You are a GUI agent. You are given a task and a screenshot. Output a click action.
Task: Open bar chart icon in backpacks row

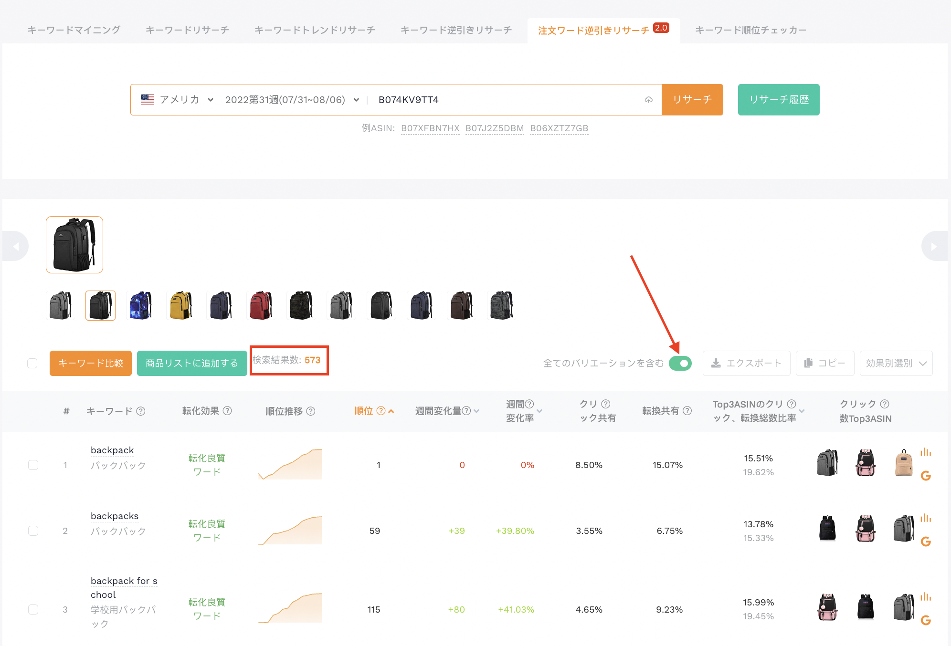[926, 518]
